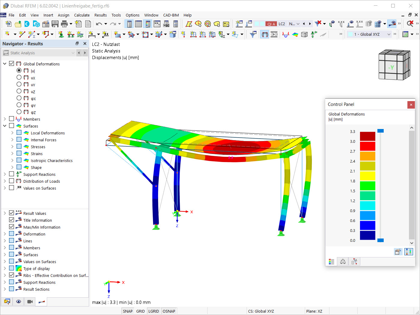Click the new nodal support icon
The height and width of the screenshot is (315, 420).
(x=61, y=34)
